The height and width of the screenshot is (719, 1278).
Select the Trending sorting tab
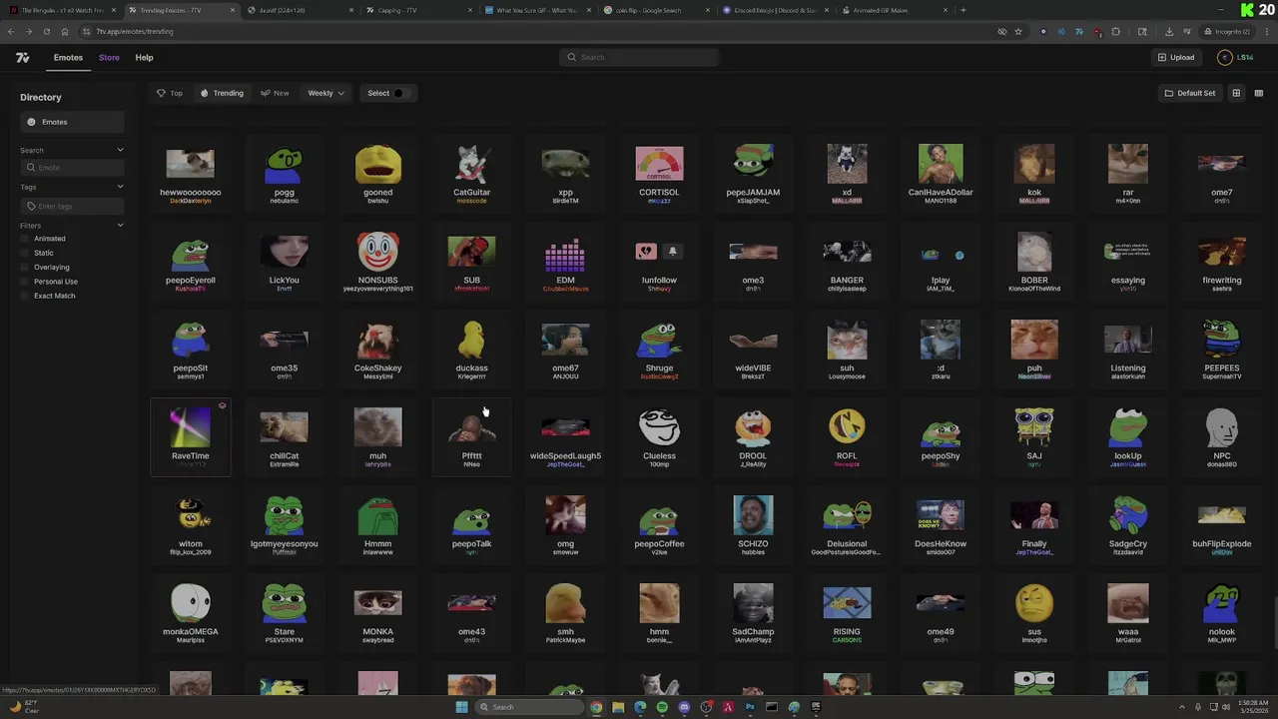tap(222, 93)
